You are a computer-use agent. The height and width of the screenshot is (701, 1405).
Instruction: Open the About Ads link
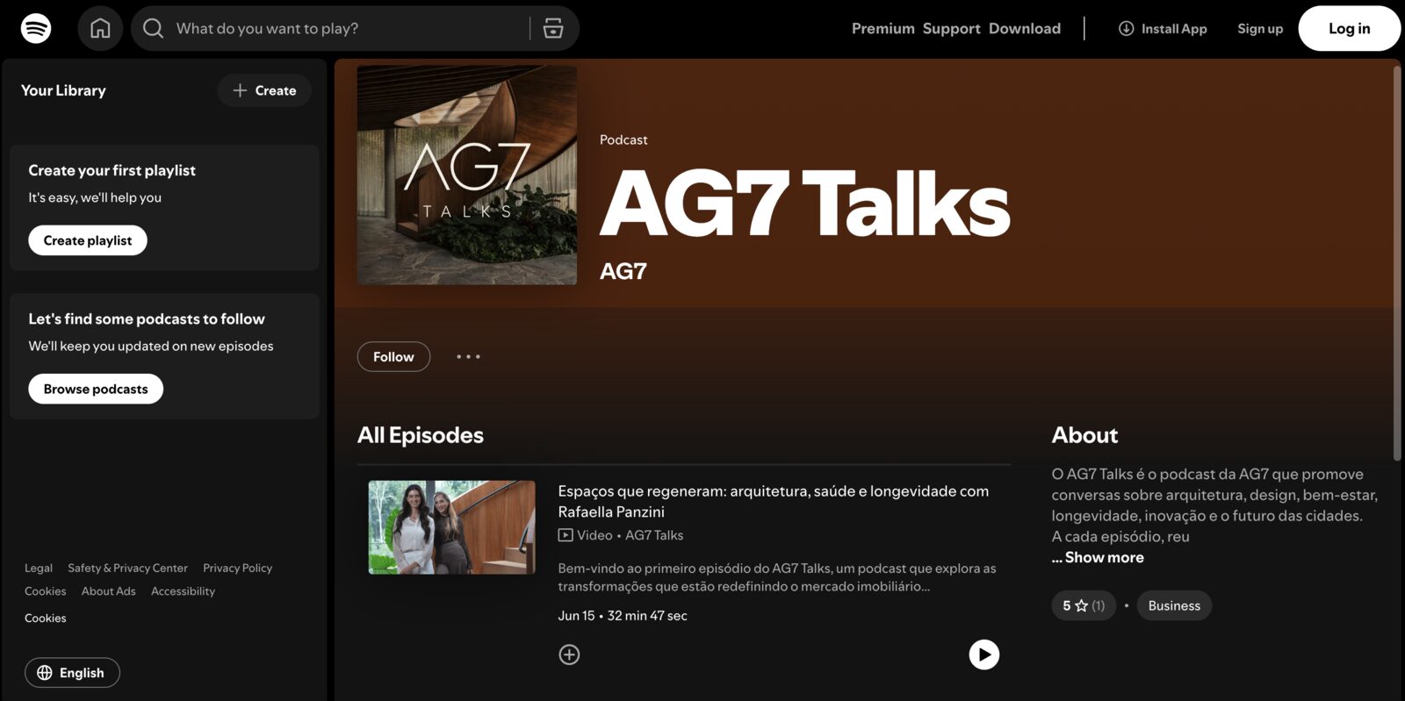pos(109,590)
